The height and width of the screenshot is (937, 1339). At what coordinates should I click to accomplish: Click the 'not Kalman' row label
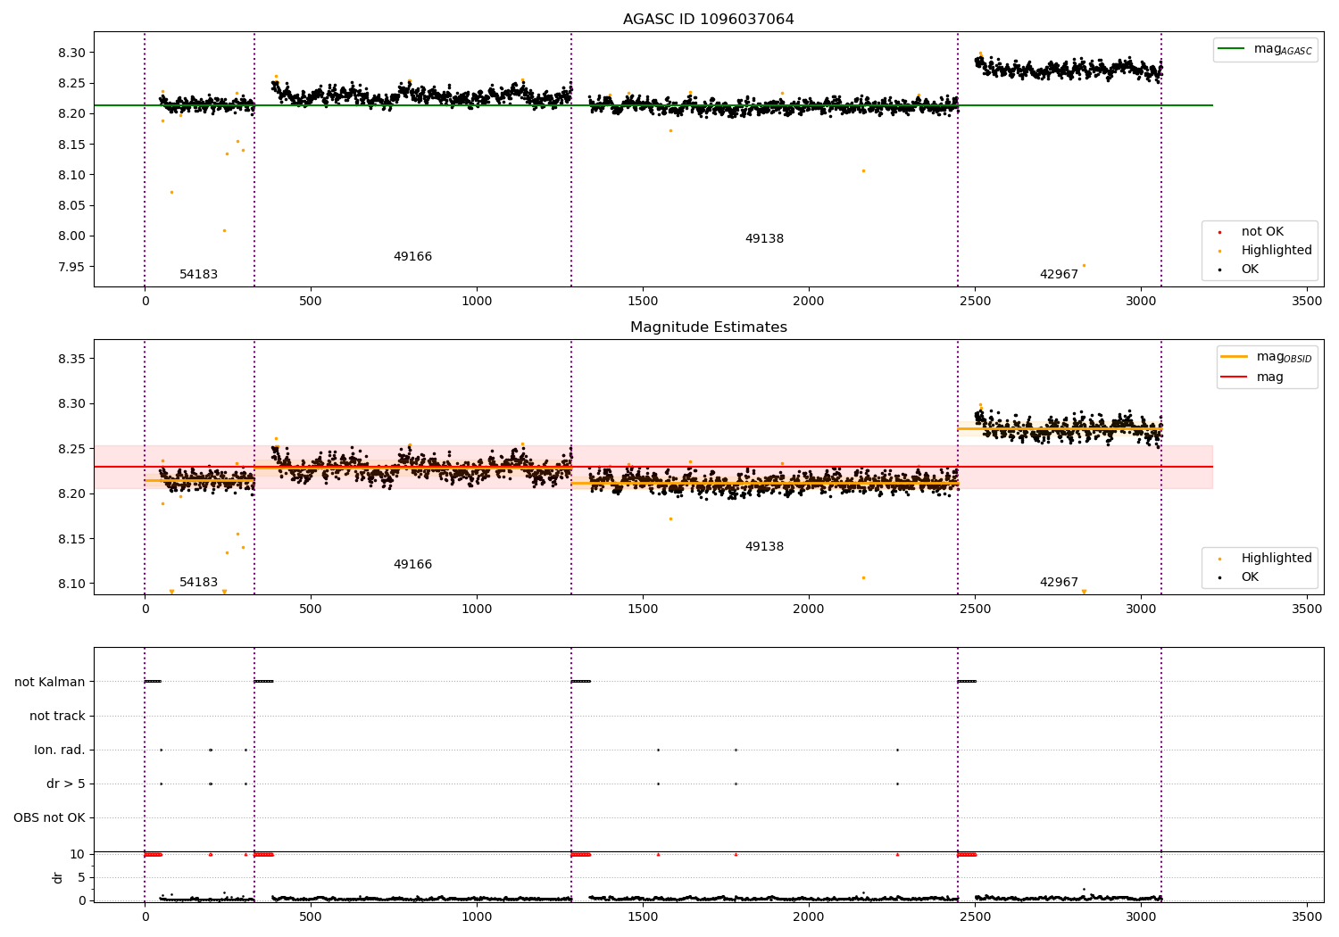[x=50, y=683]
